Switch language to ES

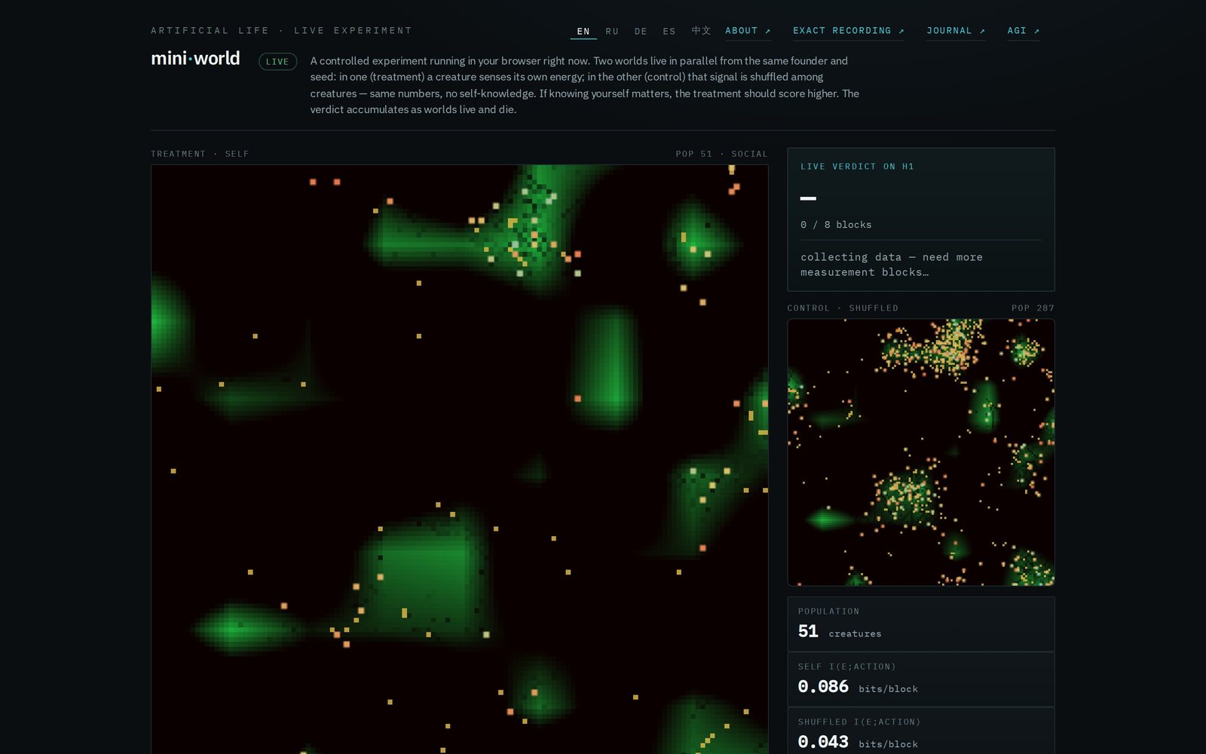[x=669, y=31]
